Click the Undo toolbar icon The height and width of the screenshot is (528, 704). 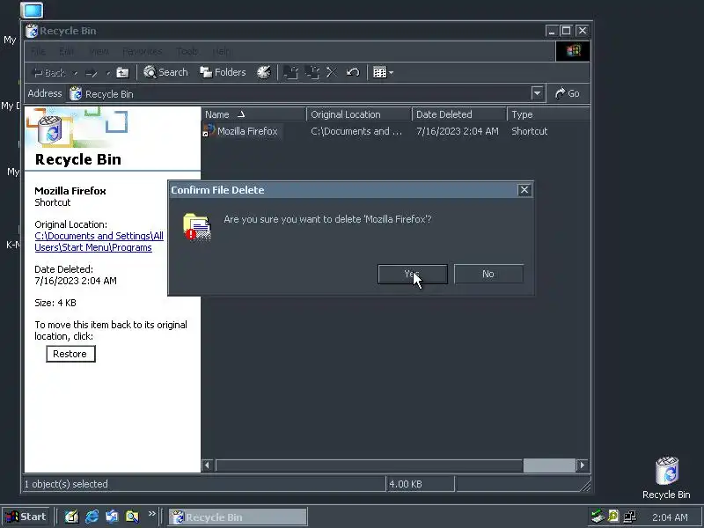[353, 72]
